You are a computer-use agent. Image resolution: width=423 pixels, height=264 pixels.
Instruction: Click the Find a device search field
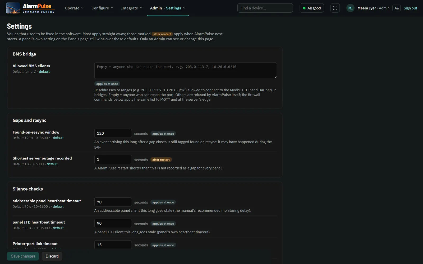pos(265,8)
